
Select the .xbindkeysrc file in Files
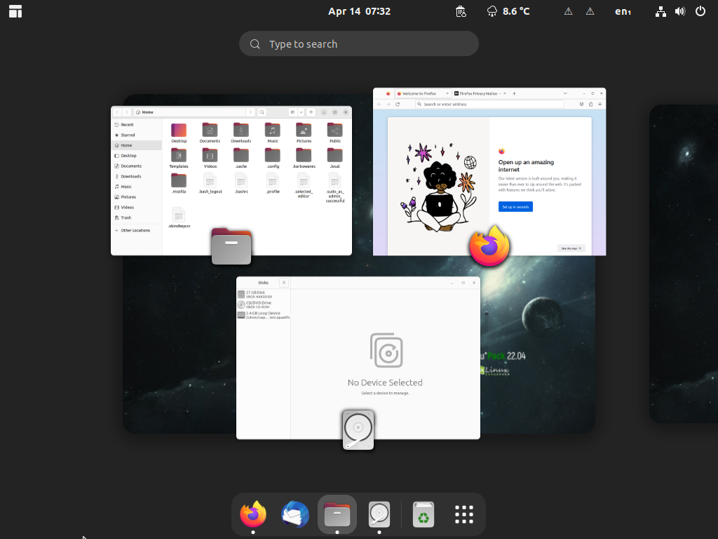pos(179,218)
